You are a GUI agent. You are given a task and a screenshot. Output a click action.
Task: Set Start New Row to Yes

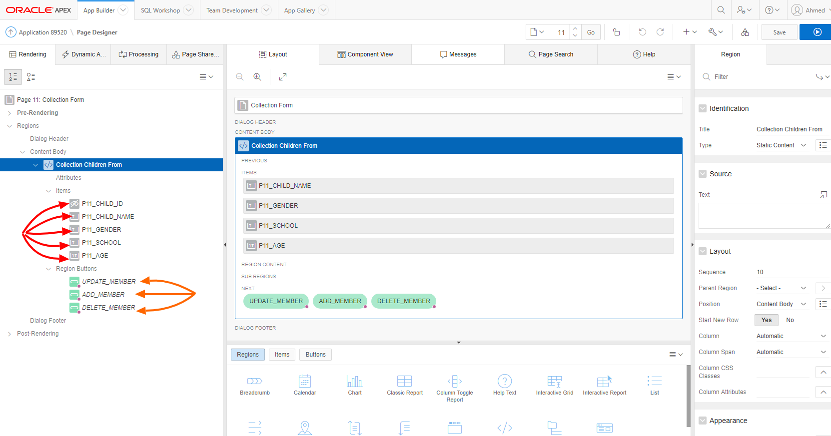766,320
